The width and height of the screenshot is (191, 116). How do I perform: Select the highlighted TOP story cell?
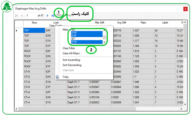(x=34, y=30)
